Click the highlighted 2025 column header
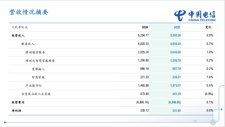This screenshot has width=225, height=127. 177,27
